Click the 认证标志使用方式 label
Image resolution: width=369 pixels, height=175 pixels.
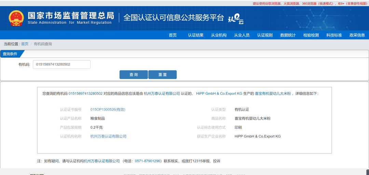pyautogui.click(x=211, y=127)
